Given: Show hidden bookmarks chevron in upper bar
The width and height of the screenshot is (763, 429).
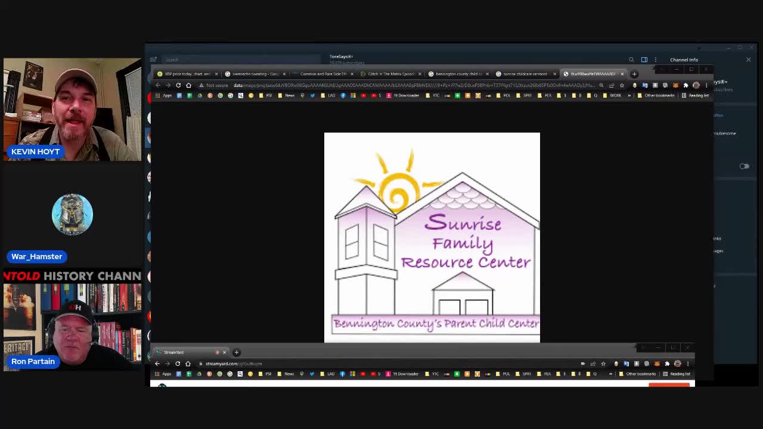Looking at the screenshot, I should click(x=629, y=95).
